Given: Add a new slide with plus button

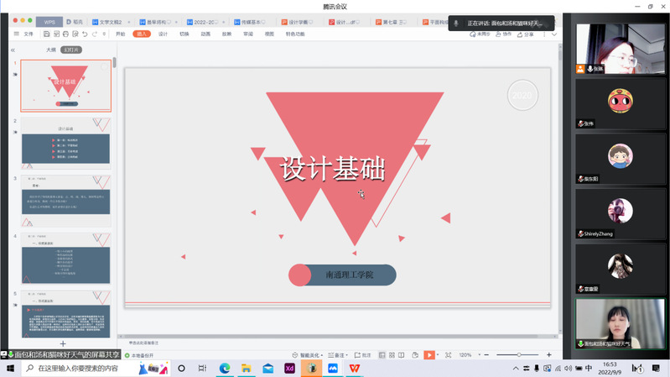Looking at the screenshot, I should click(x=63, y=343).
